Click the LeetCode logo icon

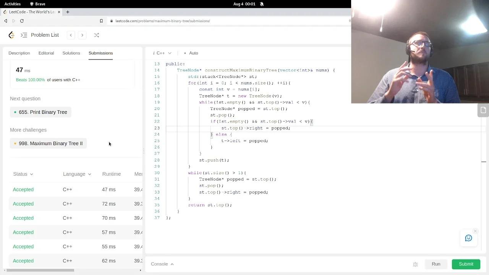pos(11,35)
